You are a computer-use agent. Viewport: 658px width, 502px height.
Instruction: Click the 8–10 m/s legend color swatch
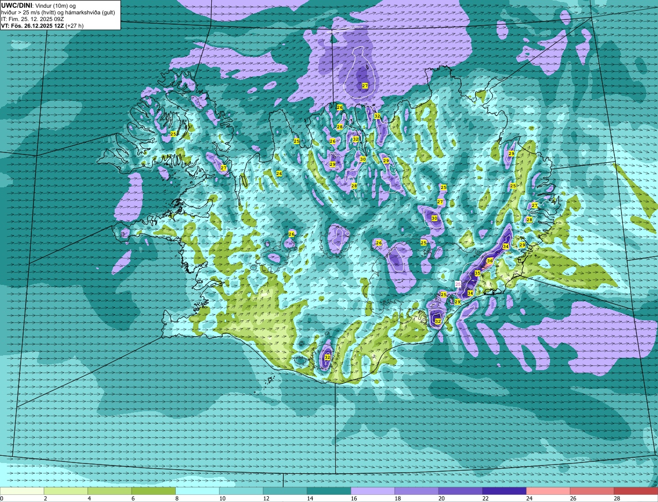point(197,491)
